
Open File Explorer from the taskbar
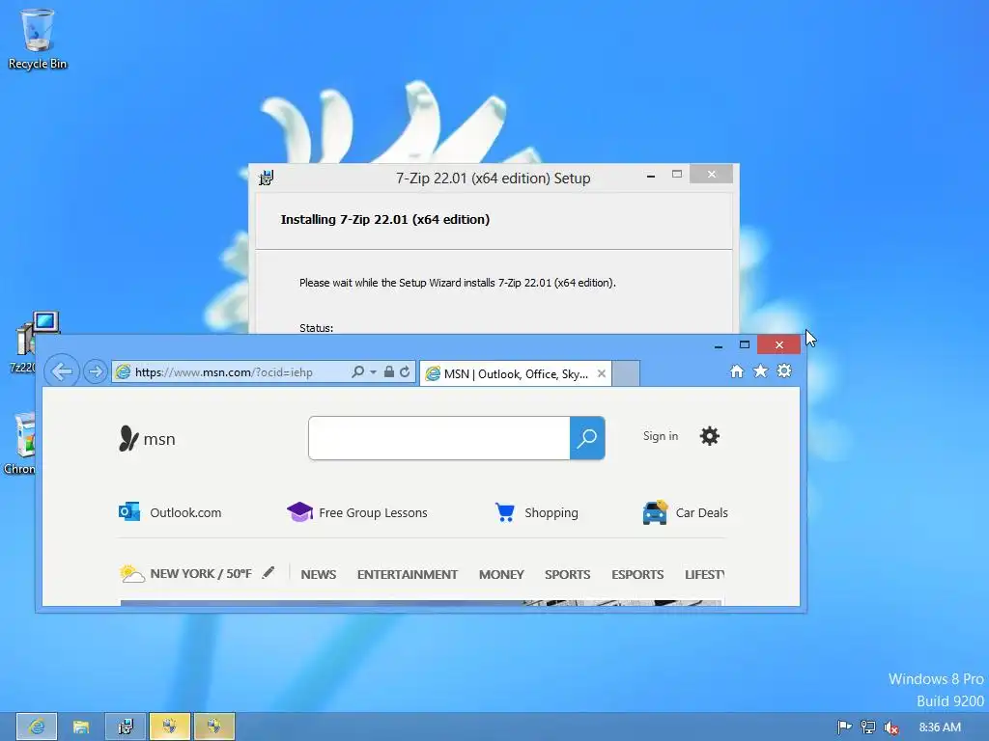tap(81, 727)
